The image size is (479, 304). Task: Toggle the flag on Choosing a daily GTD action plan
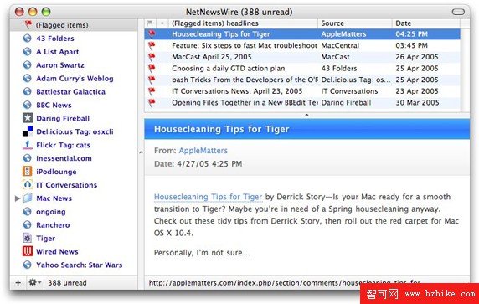click(x=152, y=68)
